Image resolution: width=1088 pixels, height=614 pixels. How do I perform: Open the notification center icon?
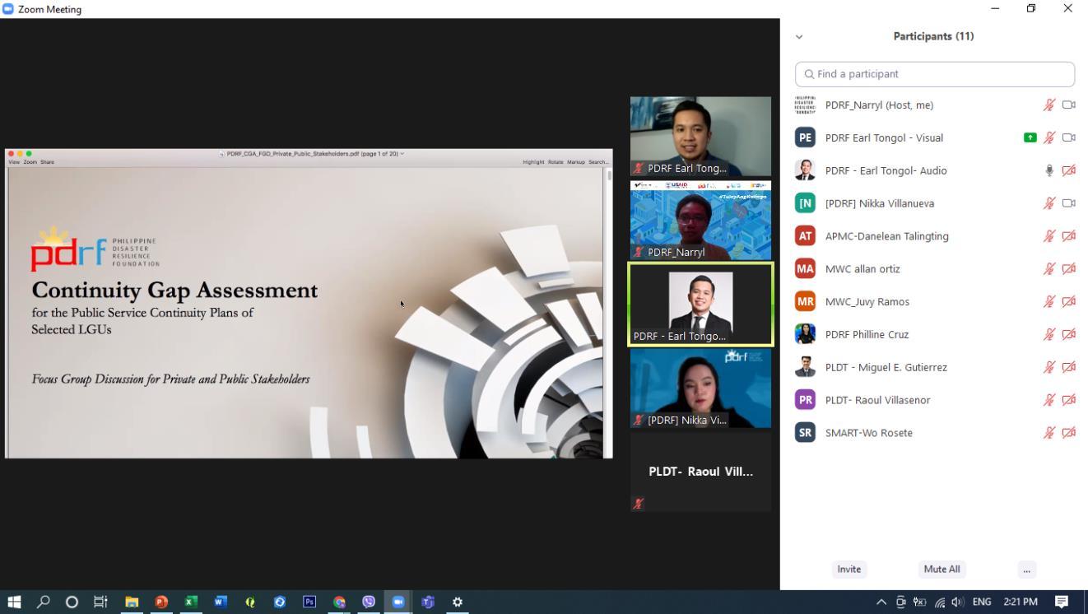[1062, 602]
